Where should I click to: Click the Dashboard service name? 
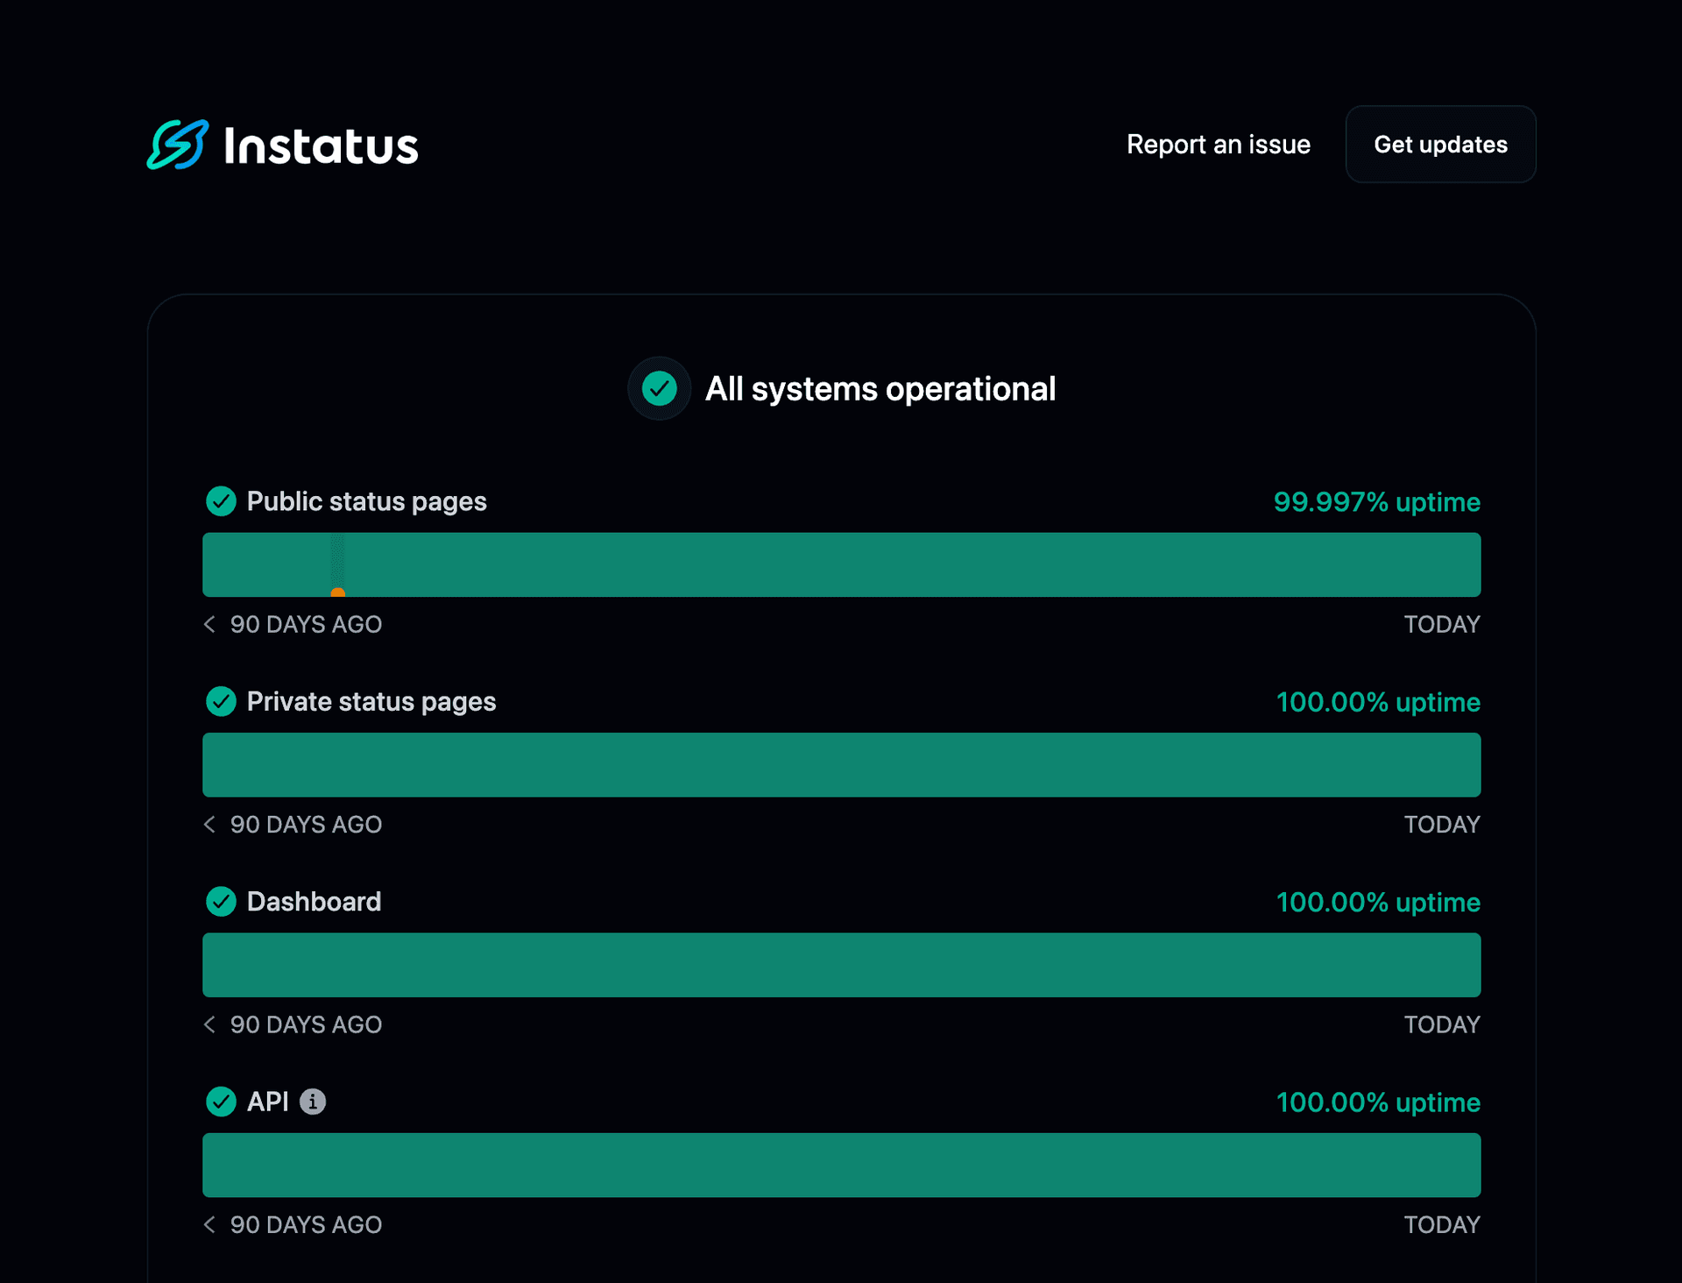coord(314,901)
